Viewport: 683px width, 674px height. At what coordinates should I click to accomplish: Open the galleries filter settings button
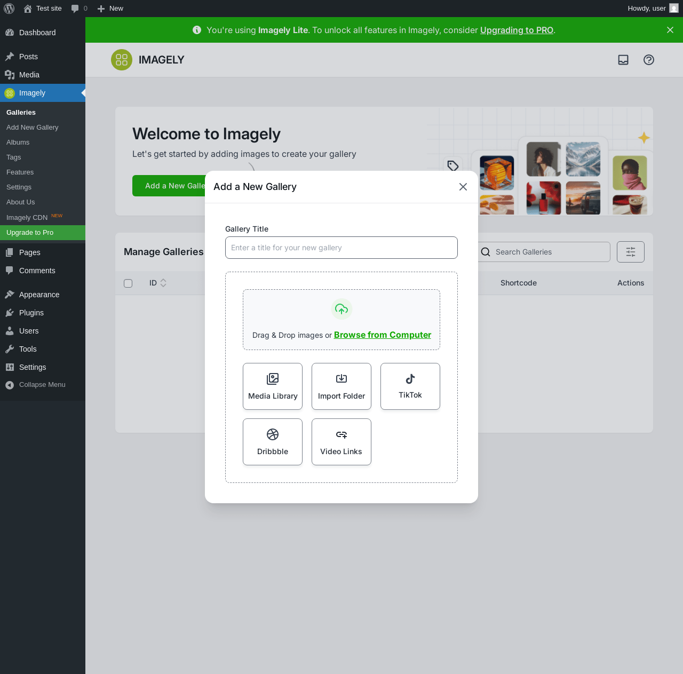(x=631, y=252)
